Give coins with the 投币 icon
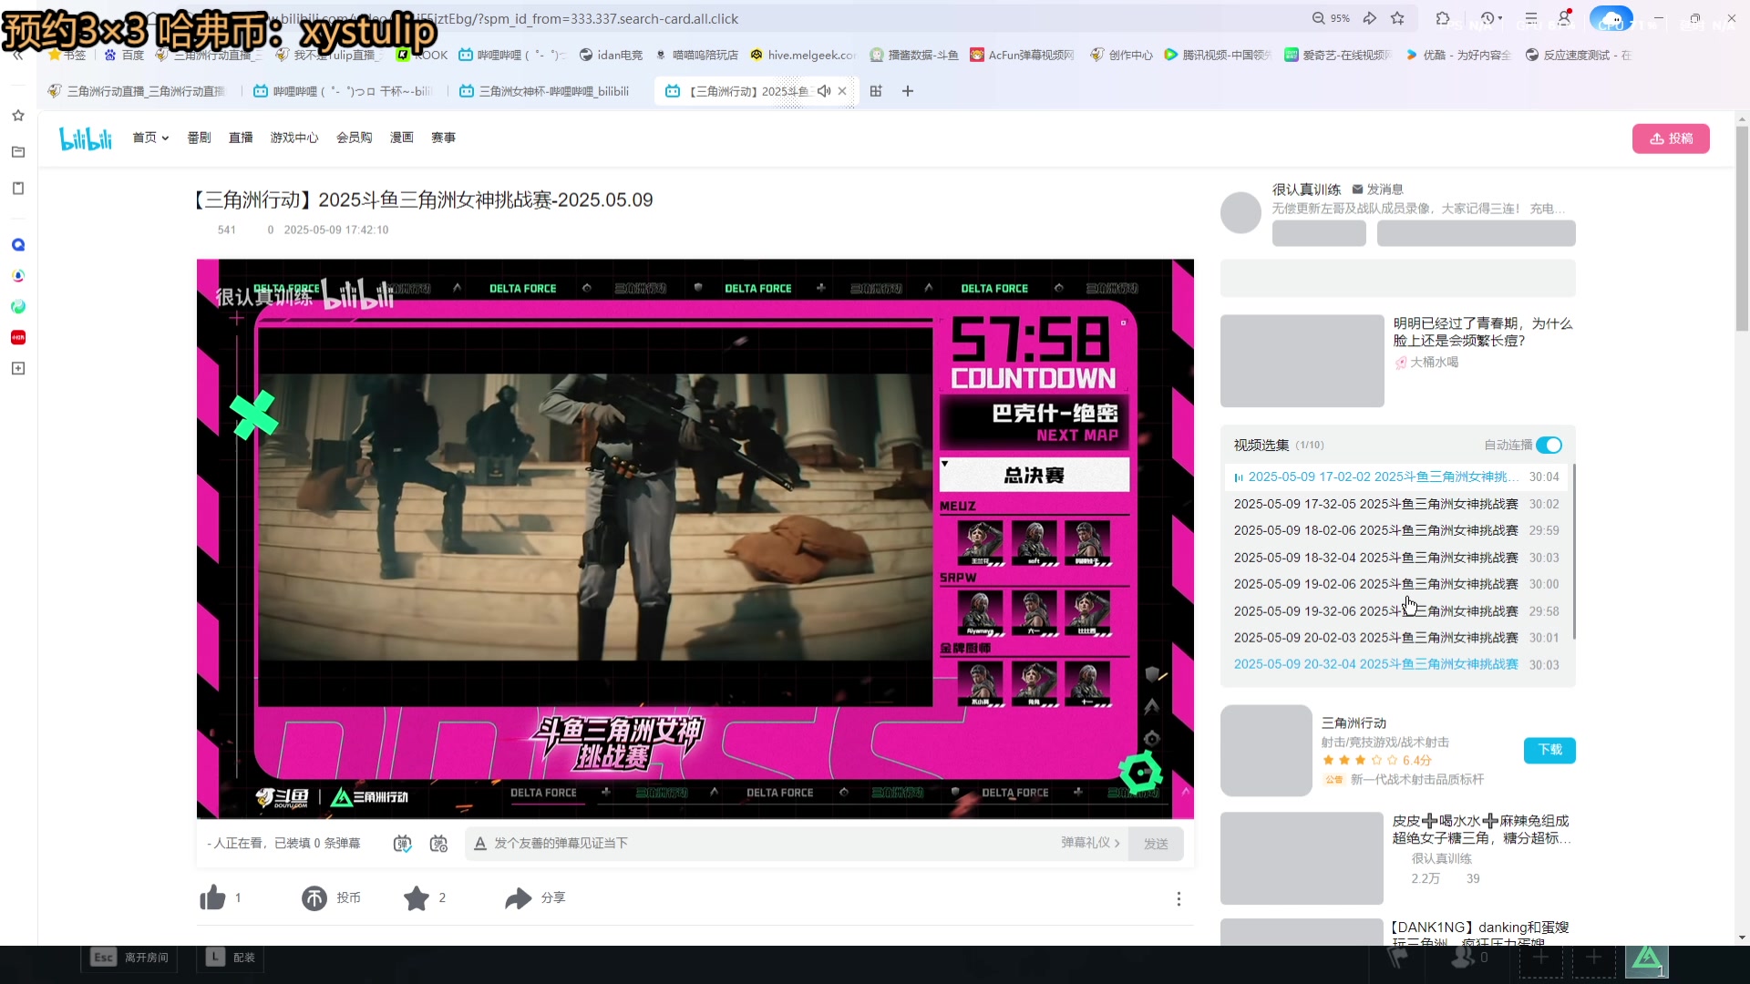The width and height of the screenshot is (1750, 984). pos(314,898)
